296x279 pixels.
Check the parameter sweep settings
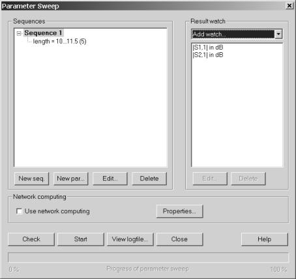(x=31, y=239)
